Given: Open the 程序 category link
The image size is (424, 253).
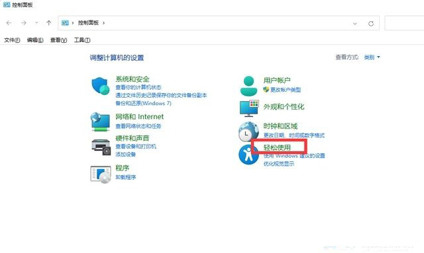Looking at the screenshot, I should [x=122, y=168].
